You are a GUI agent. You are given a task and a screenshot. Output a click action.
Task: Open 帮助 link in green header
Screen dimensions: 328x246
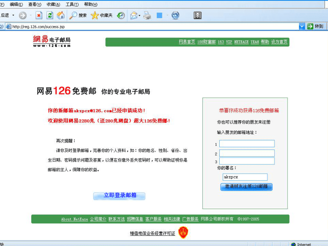(x=265, y=42)
